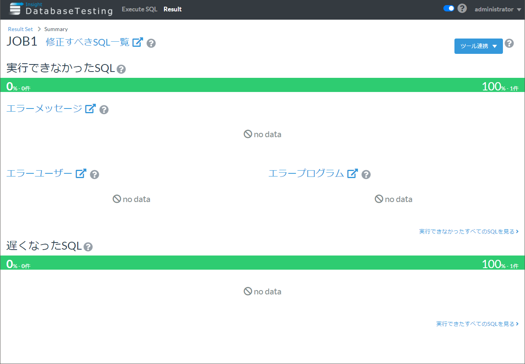
Task: Click help icon next to エラープログラム
Action: coord(366,175)
